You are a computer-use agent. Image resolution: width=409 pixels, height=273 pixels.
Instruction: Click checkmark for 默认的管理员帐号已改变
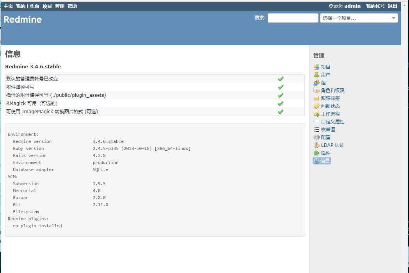280,79
